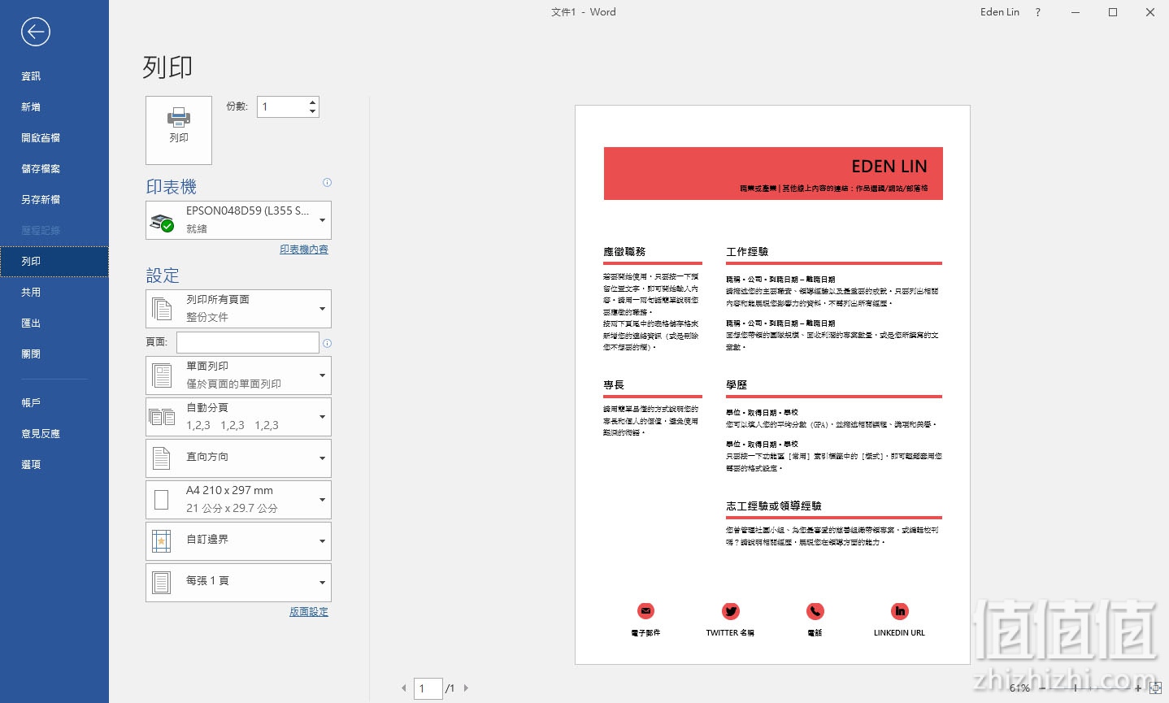Image resolution: width=1169 pixels, height=703 pixels.
Task: Click the zoom in plus button
Action: click(1138, 688)
